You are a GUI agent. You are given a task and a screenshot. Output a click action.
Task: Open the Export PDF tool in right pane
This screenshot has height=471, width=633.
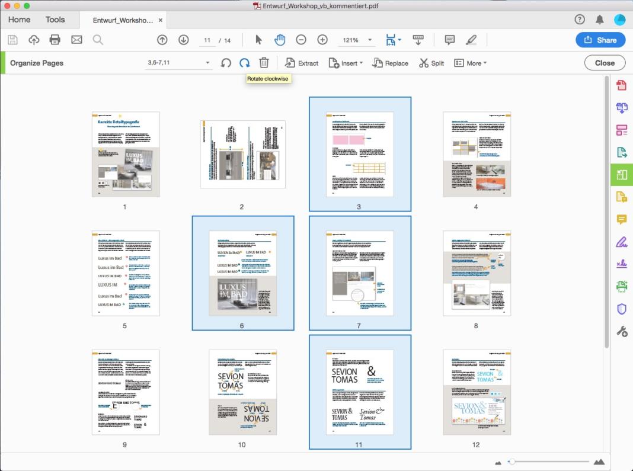(621, 152)
